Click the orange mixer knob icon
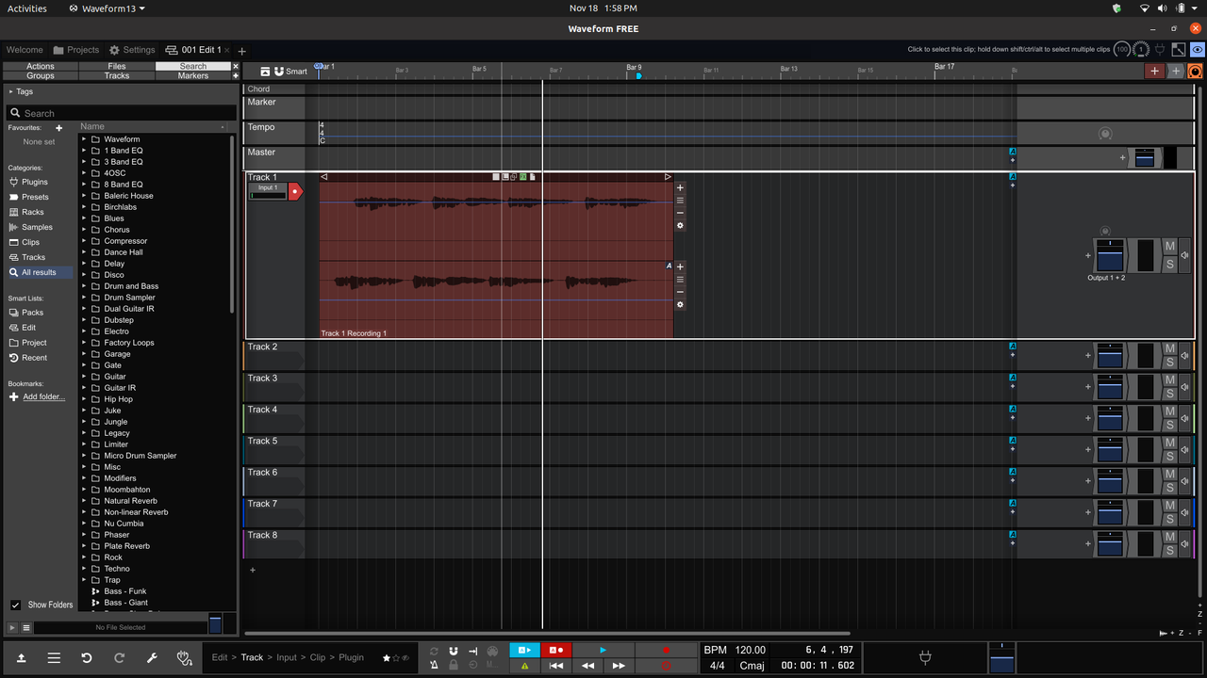Screen dimensions: 1207x678 tap(1196, 71)
